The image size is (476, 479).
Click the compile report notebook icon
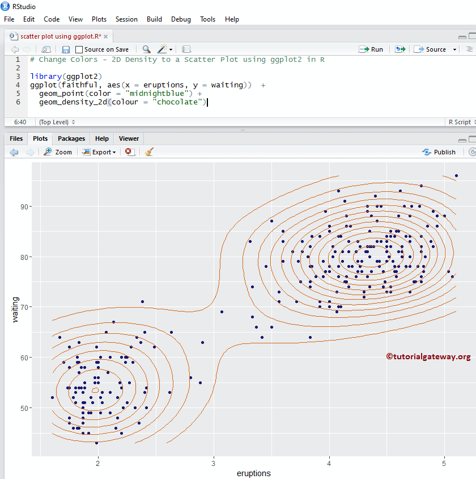click(186, 49)
